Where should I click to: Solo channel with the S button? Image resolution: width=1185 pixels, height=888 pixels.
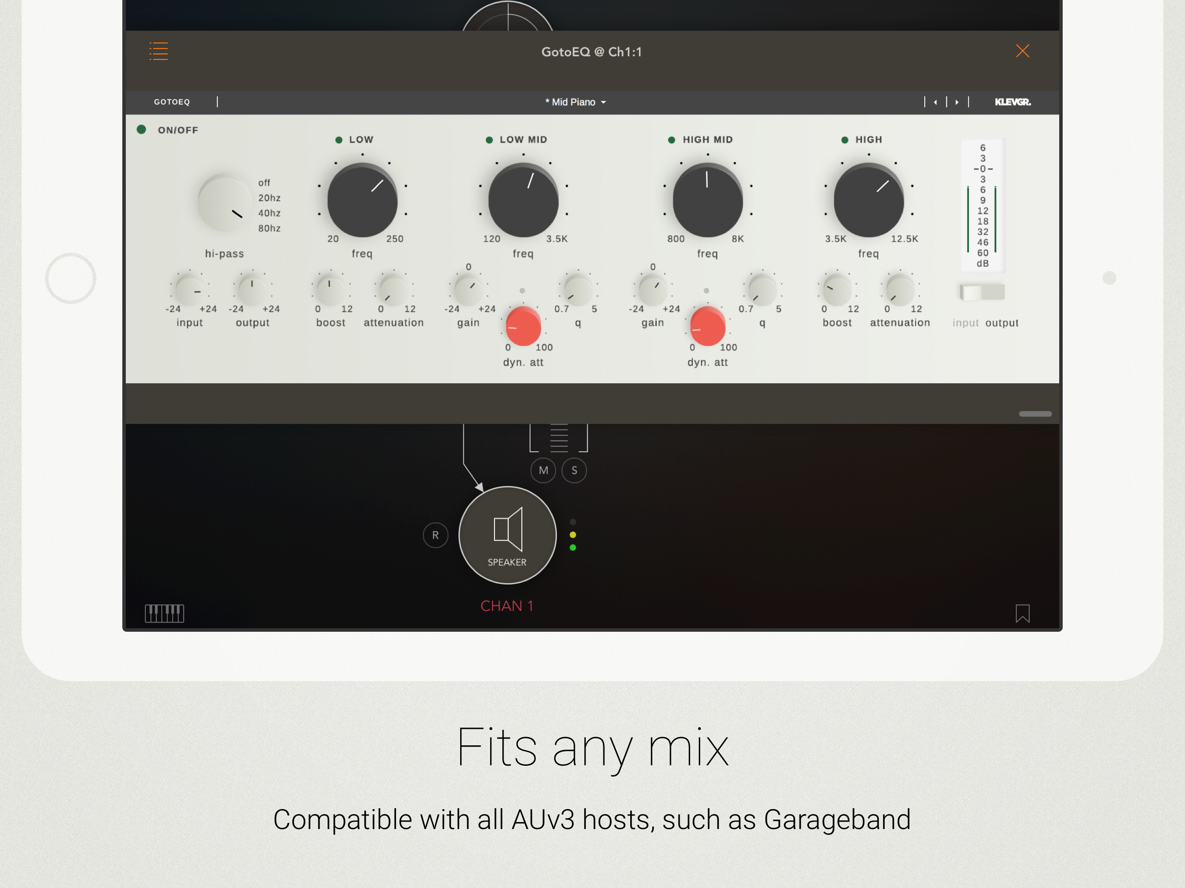tap(574, 470)
